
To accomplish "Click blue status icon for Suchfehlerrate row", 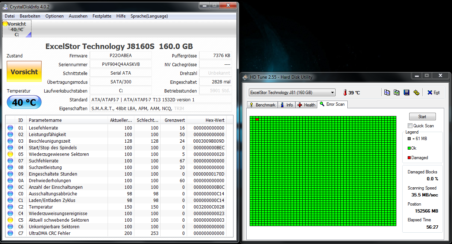I will tap(10, 161).
